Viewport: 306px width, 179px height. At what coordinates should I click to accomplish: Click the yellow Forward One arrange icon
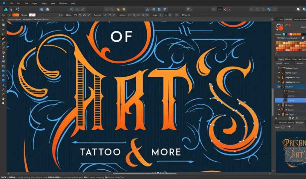click(118, 9)
